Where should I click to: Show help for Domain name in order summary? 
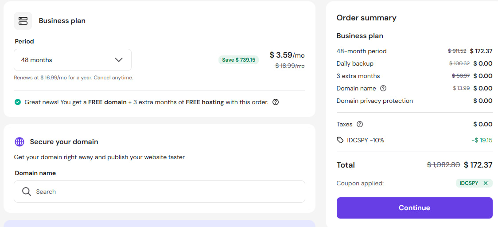(383, 88)
